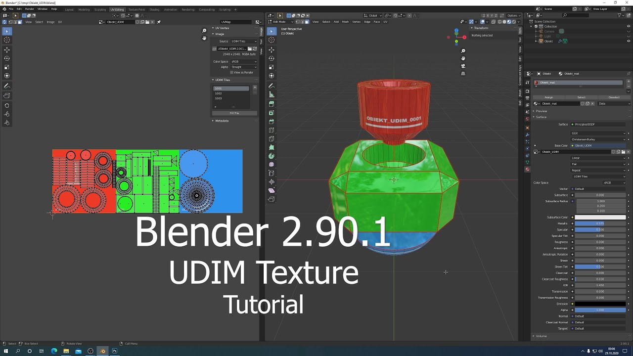633x356 pixels.
Task: Open the Alpha Straight dropdown
Action: coord(244,67)
